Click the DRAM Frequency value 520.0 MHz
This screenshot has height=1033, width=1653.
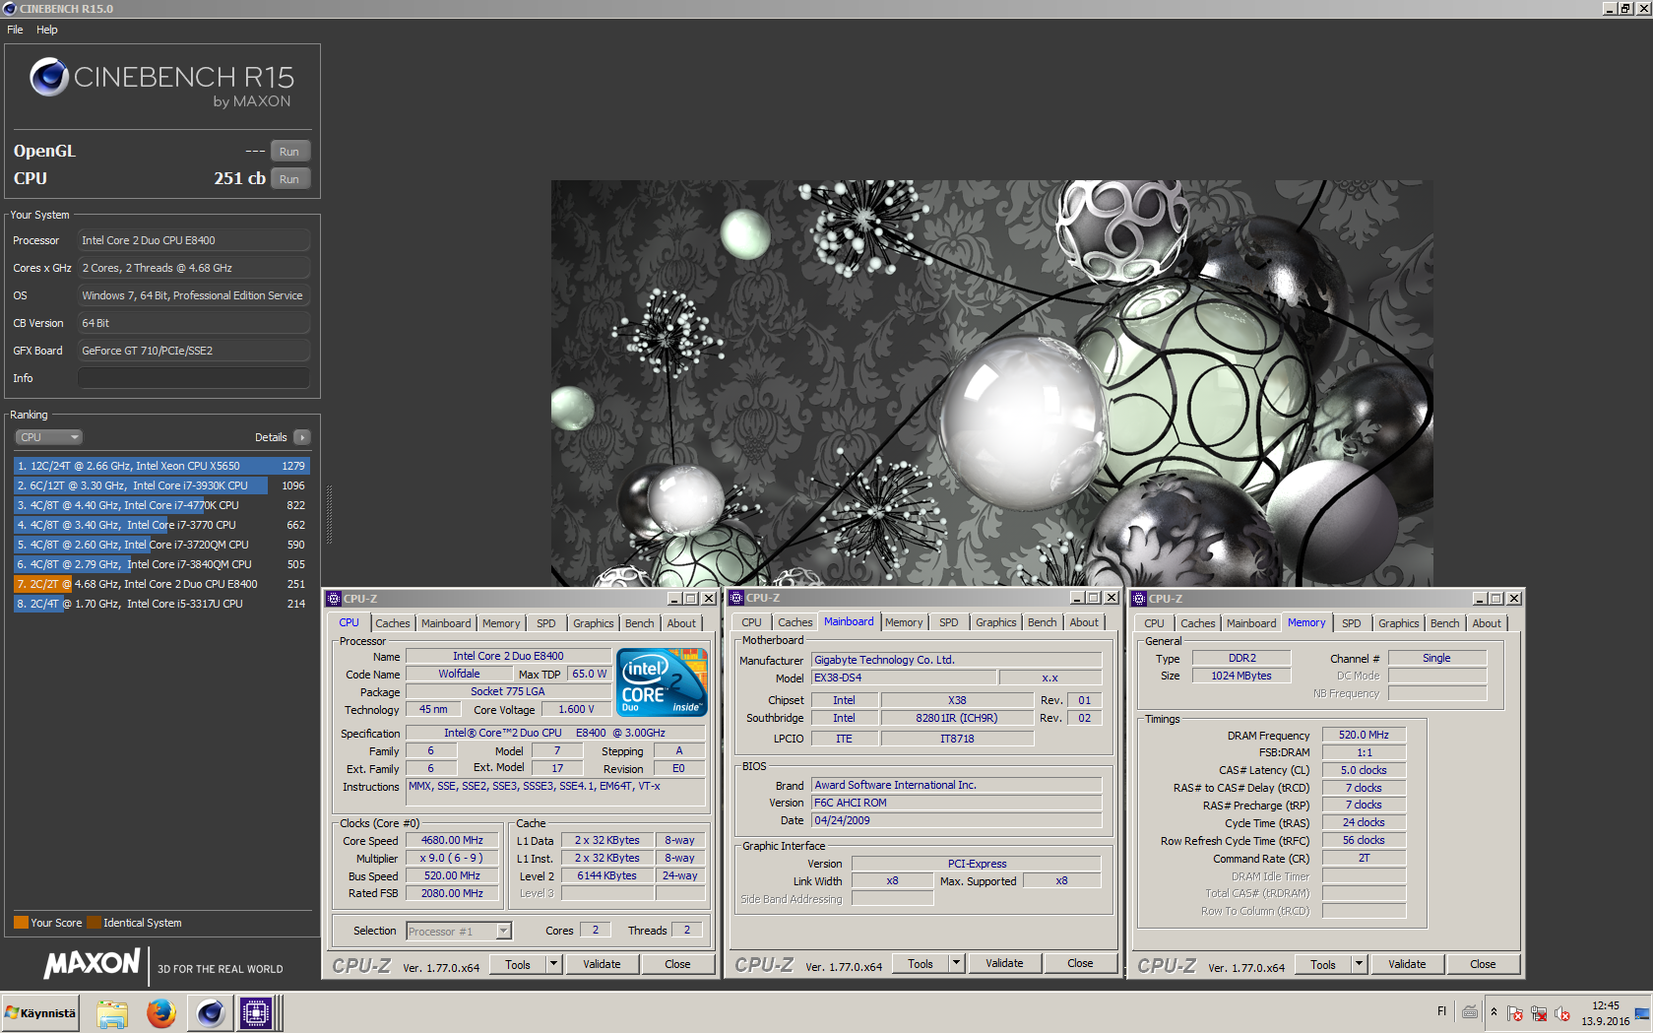1364,735
